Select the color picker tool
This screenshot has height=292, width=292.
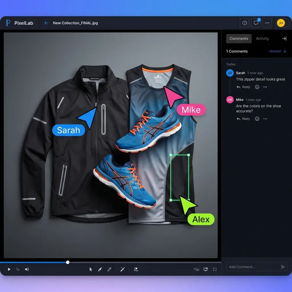coord(109,269)
